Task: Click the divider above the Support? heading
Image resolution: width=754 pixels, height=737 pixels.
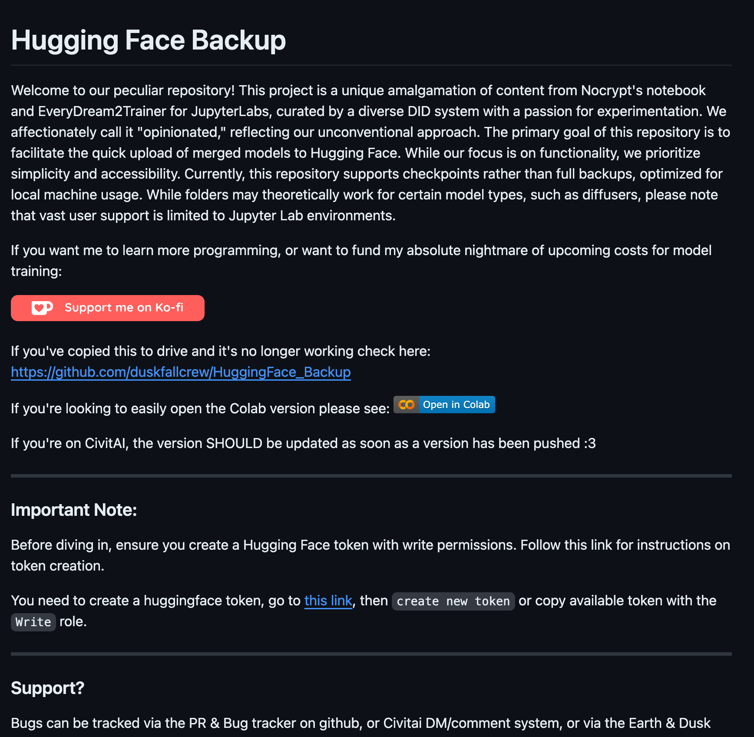Action: coord(371,654)
